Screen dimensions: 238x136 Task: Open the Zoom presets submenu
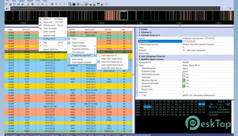[x=53, y=32]
